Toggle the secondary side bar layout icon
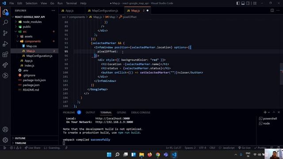Screen dimensions: 283x159 pyautogui.click(x=248, y=3)
